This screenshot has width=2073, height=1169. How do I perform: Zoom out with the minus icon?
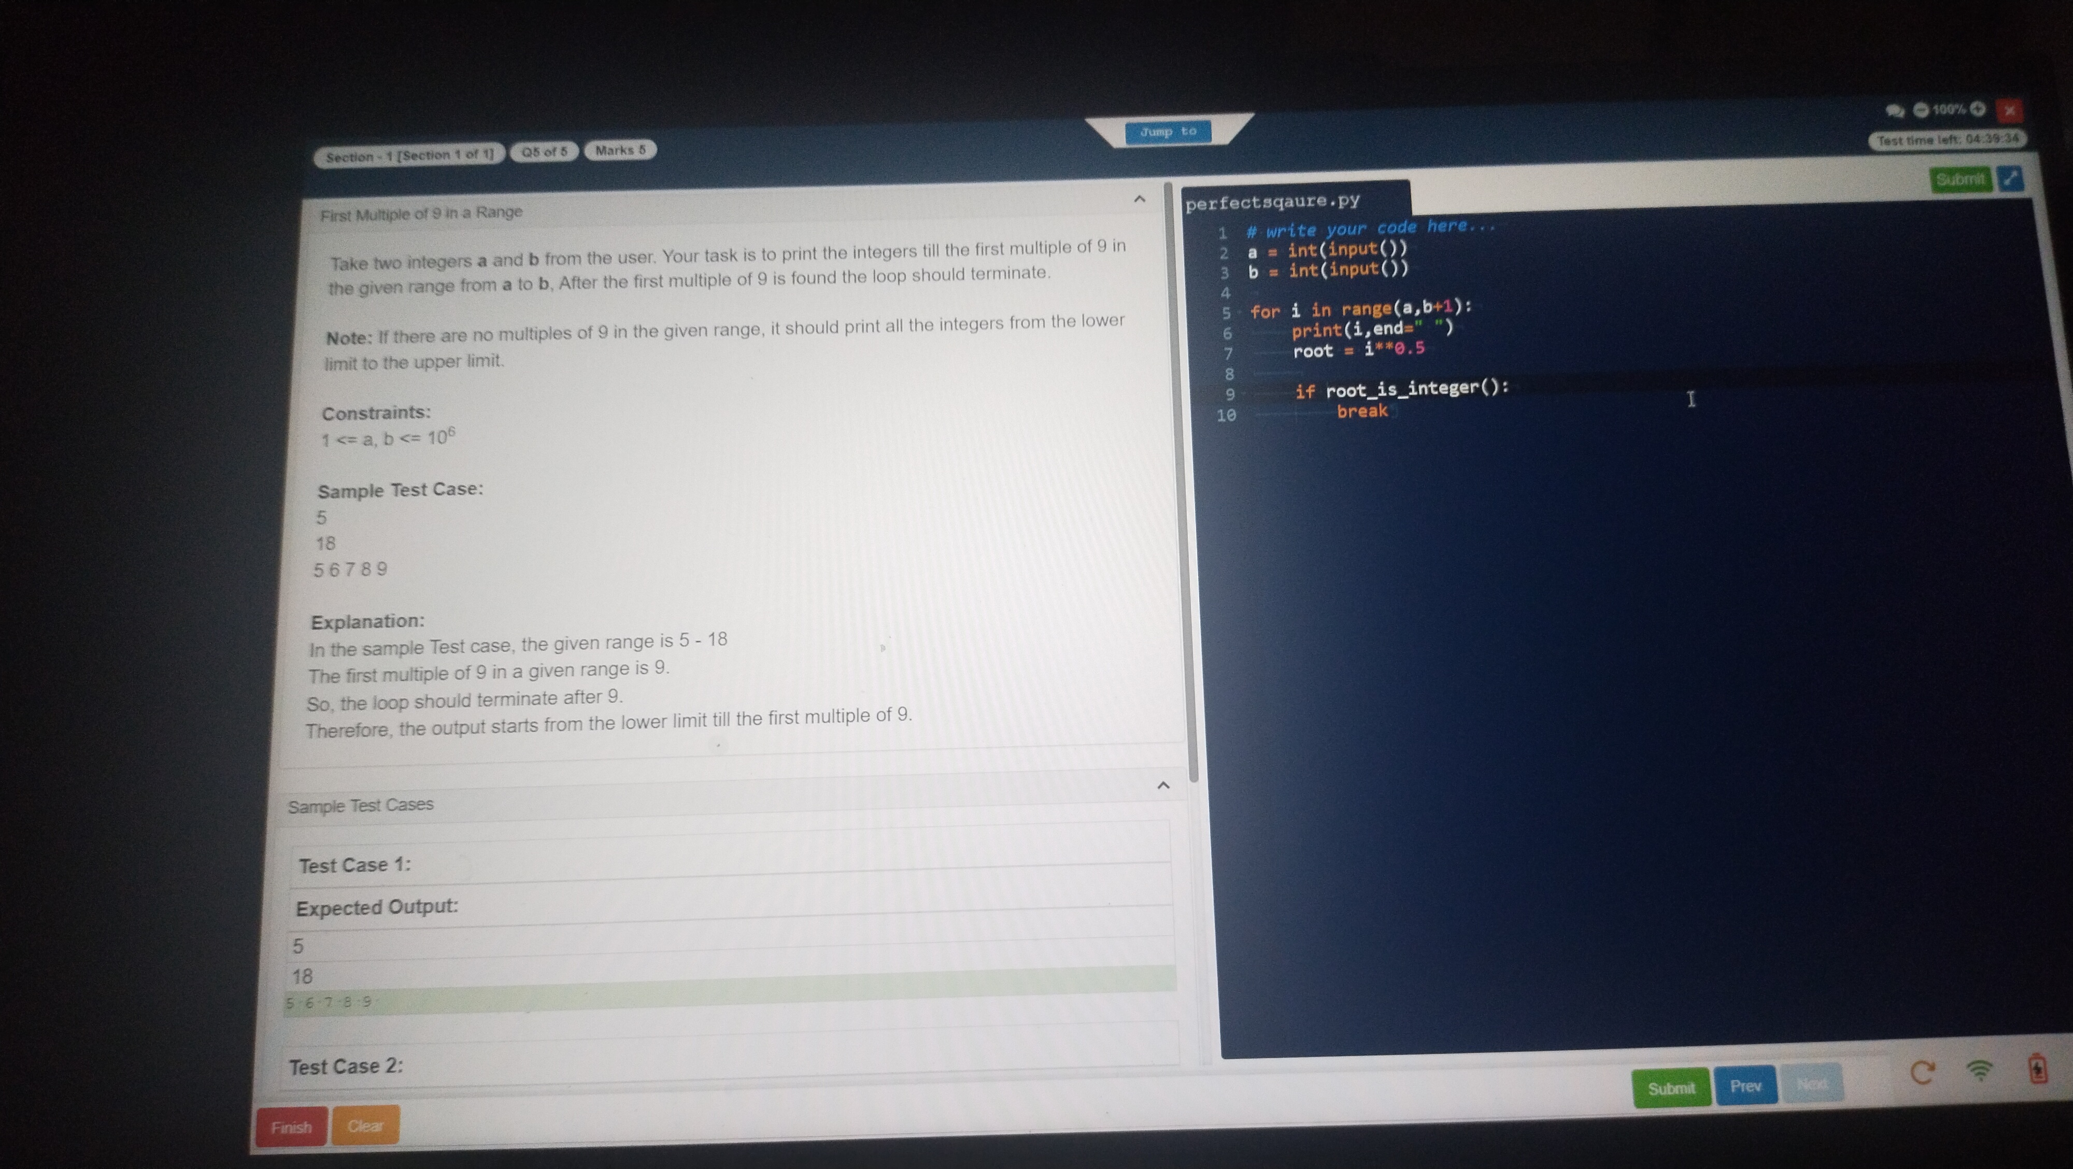pyautogui.click(x=1921, y=110)
